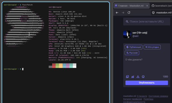Reload the Mastodon page
Viewport: 172px width, 103px height.
point(129,13)
